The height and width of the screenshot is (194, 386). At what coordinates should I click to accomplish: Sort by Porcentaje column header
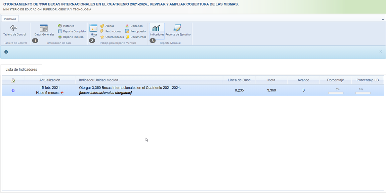click(x=336, y=80)
